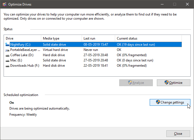194x140 pixels.
Task: Click the Downloads Hub (F:) drive icon
Action: tap(7, 66)
